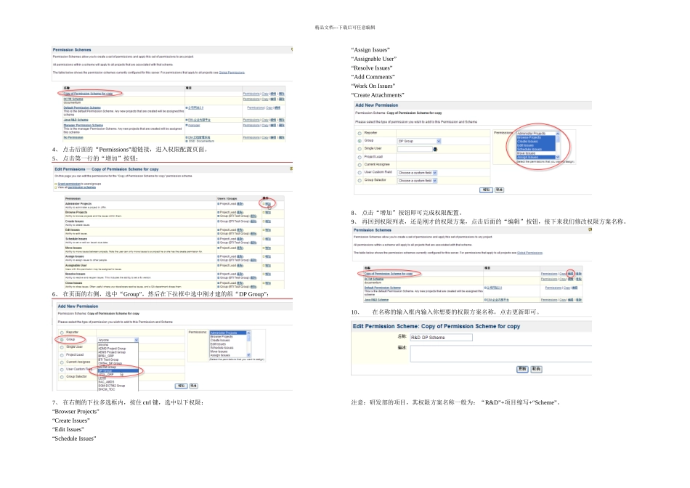Click the empty description text area
690x488 pixels.
[x=500, y=354]
